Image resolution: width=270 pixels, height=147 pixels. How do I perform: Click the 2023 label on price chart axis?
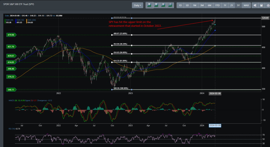[x=130, y=93]
